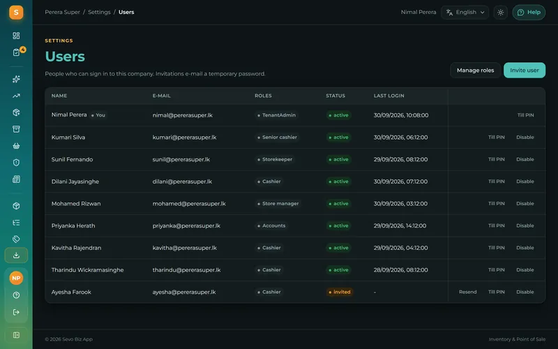The width and height of the screenshot is (558, 349).
Task: Click the Senior cashier role badge
Action: (x=277, y=137)
